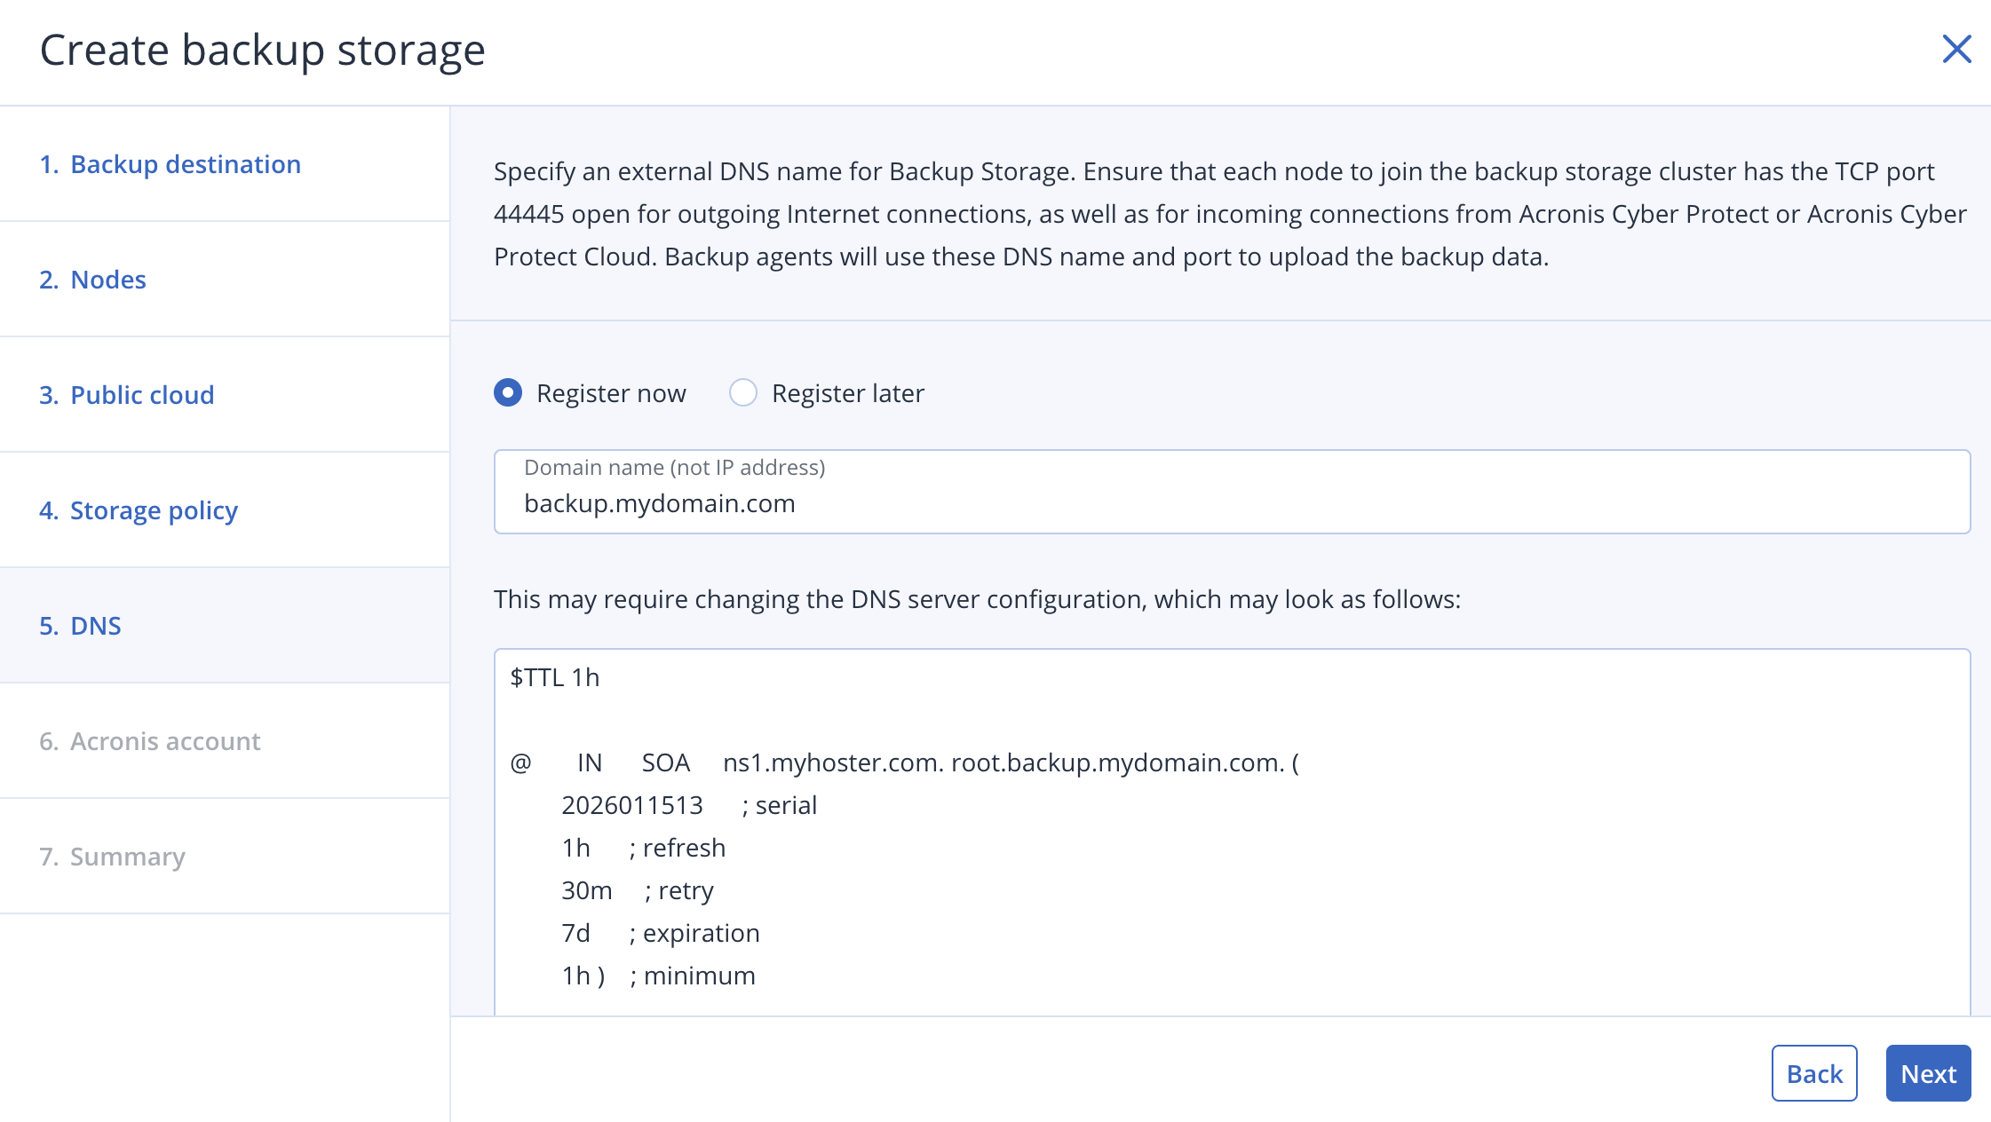Go to the Summary step

127,857
